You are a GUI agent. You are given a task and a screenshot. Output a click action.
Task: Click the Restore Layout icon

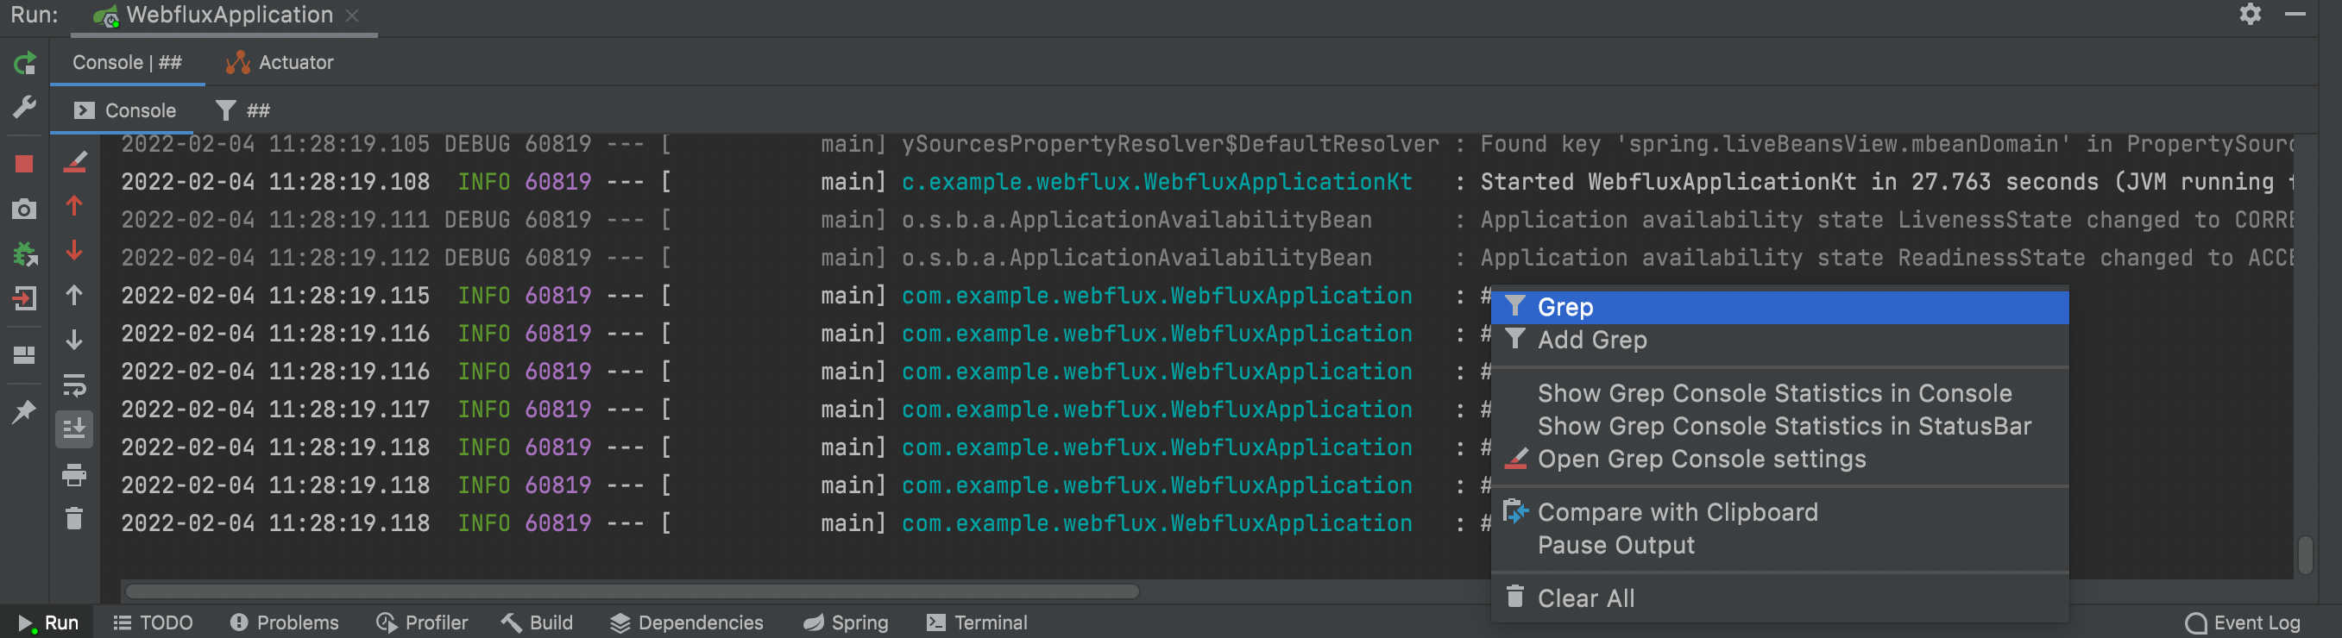click(x=24, y=354)
